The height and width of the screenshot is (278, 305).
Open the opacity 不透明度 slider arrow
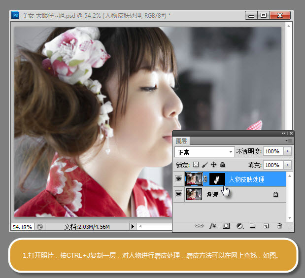coord(287,151)
